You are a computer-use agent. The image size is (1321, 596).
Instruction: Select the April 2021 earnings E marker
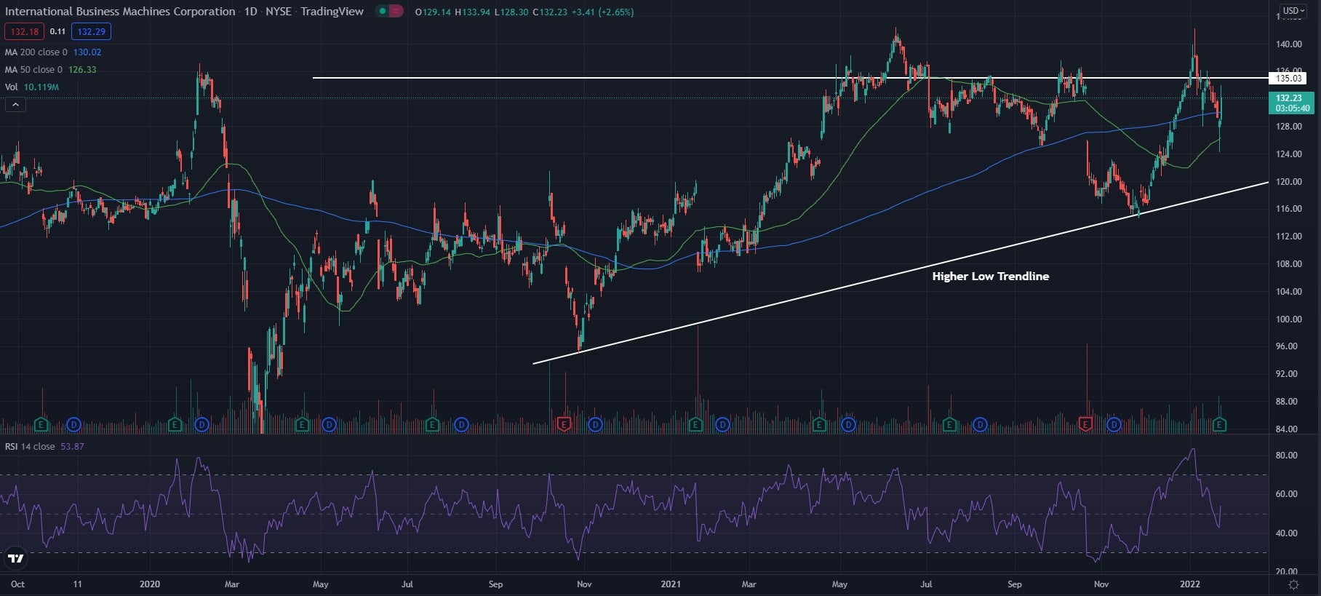[x=820, y=424]
